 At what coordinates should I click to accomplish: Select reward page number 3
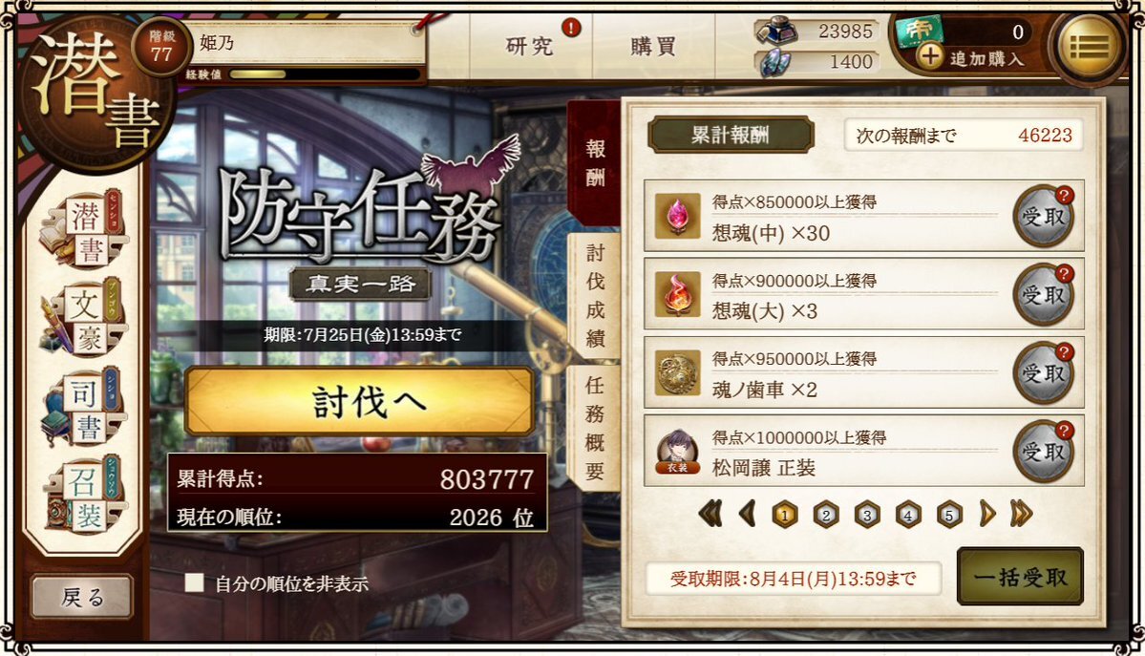coord(867,515)
